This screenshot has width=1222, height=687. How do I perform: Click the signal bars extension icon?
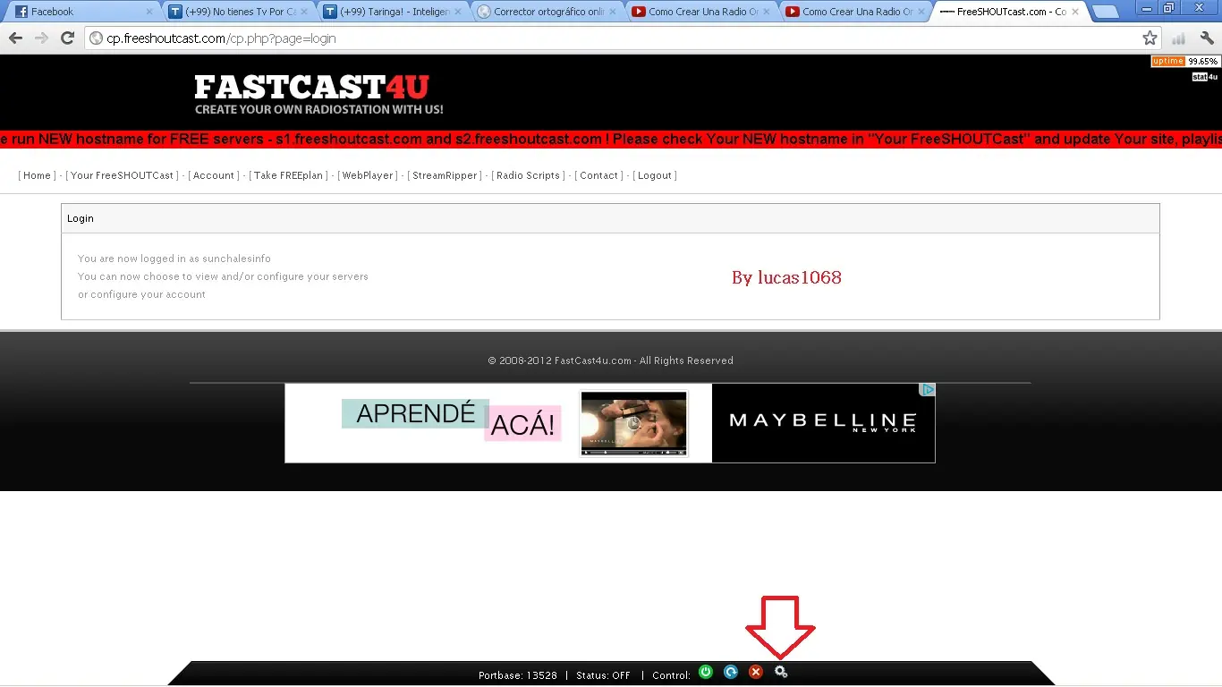(1178, 38)
